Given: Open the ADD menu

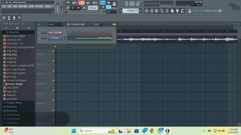Looking at the screenshot, I should click(x=15, y=6).
